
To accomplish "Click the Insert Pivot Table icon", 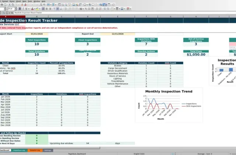I will [80, 5].
